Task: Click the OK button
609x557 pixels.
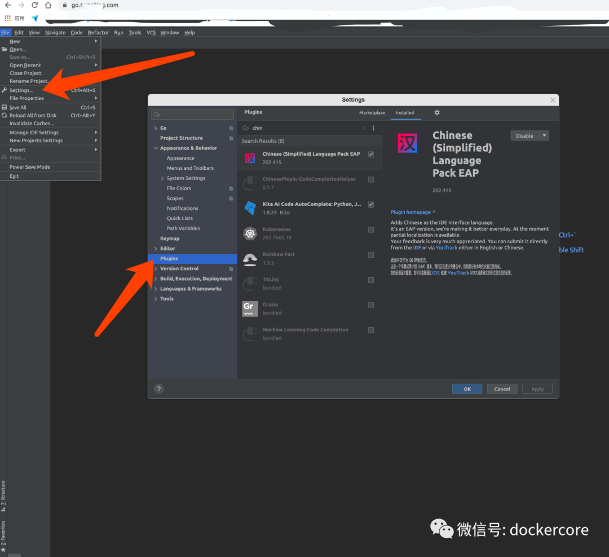Action: point(467,389)
